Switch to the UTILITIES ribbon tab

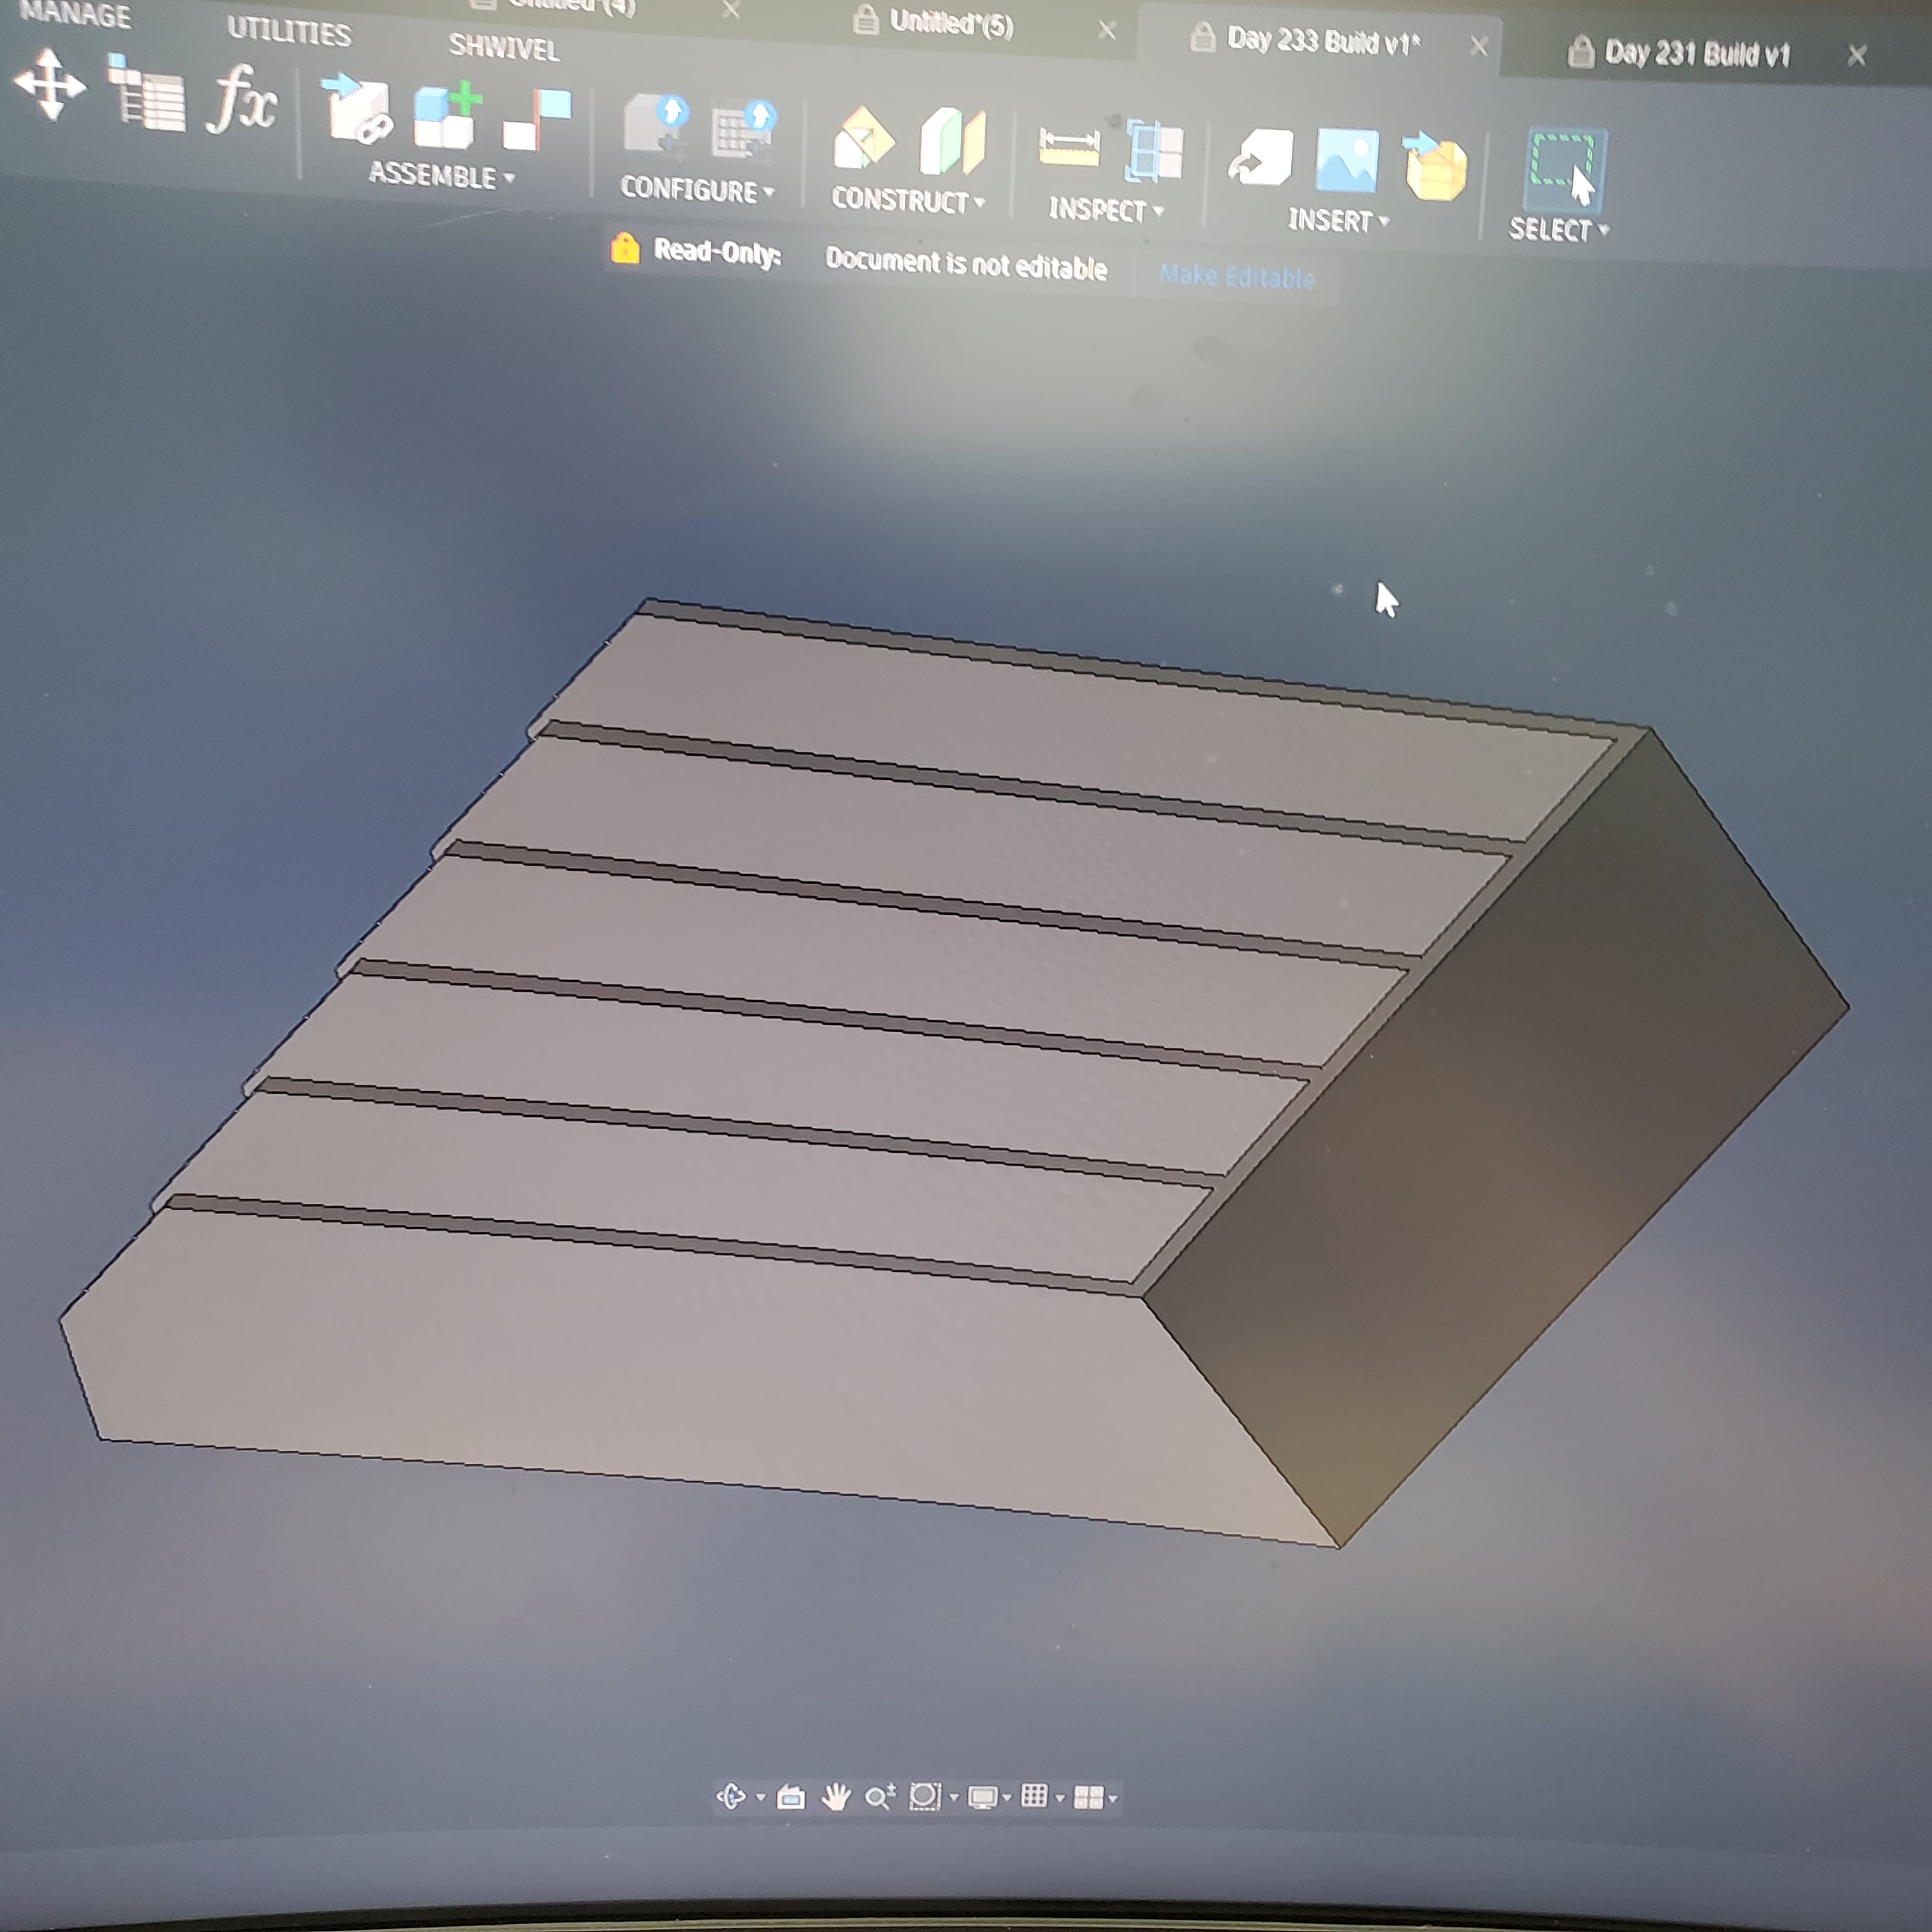(x=289, y=31)
